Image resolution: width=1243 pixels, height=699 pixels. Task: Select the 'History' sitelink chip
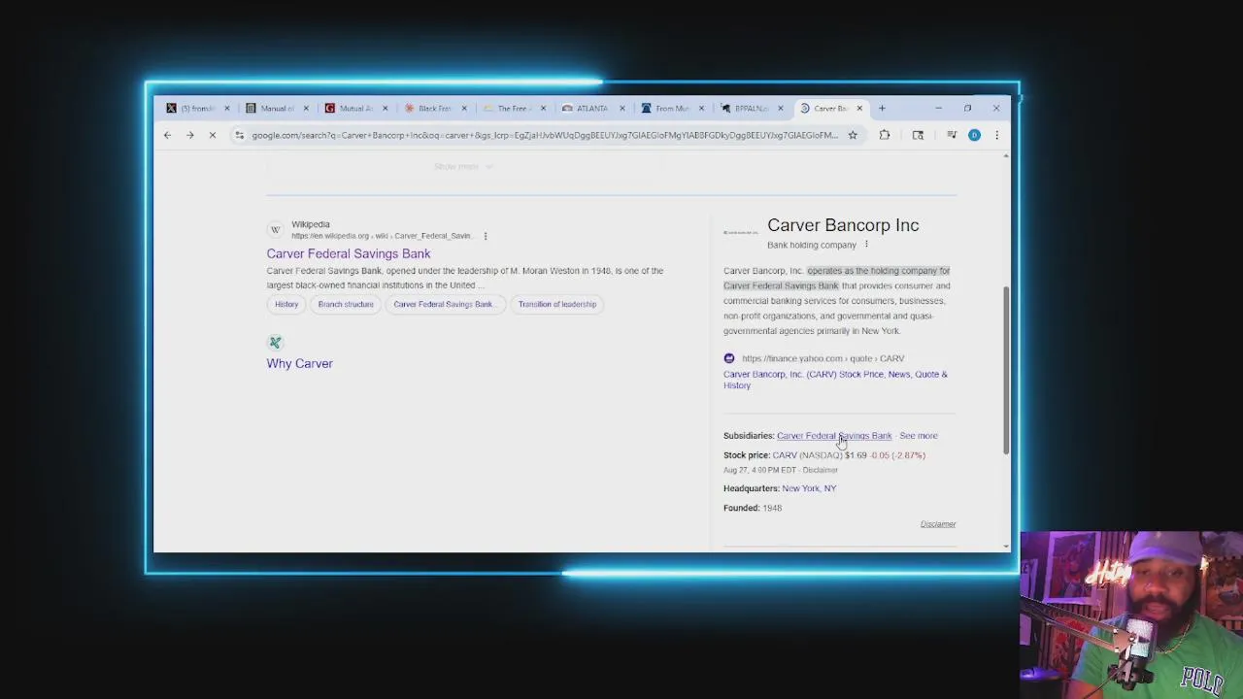(286, 304)
